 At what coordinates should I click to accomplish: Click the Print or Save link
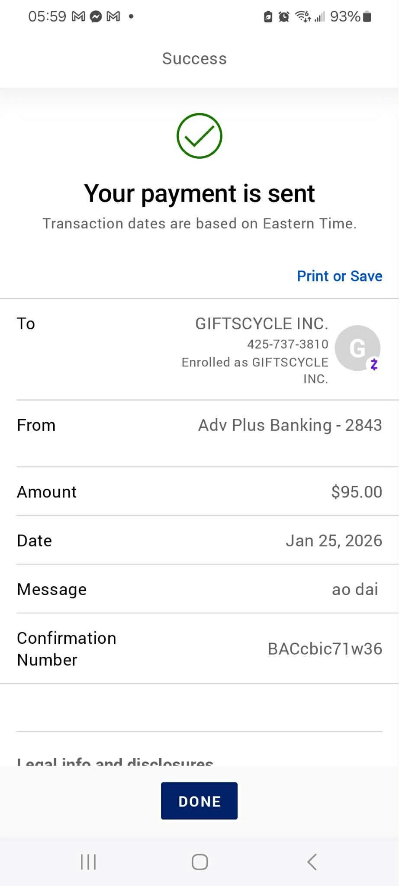(339, 276)
